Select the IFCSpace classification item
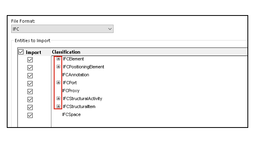255x143 pixels. click(71, 114)
